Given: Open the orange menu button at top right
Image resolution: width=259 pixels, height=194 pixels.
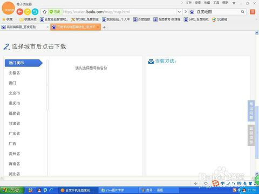Looking at the screenshot, I should tap(253, 12).
